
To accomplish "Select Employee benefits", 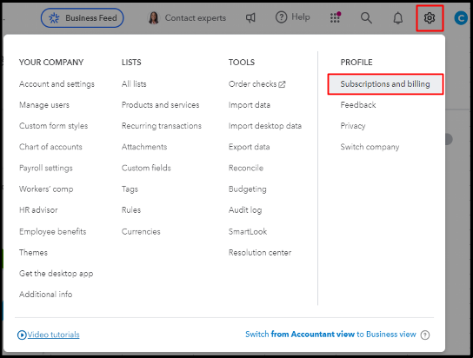I will tap(53, 231).
